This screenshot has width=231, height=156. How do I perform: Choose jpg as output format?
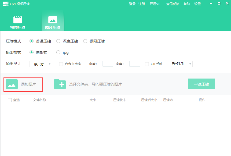(58, 52)
